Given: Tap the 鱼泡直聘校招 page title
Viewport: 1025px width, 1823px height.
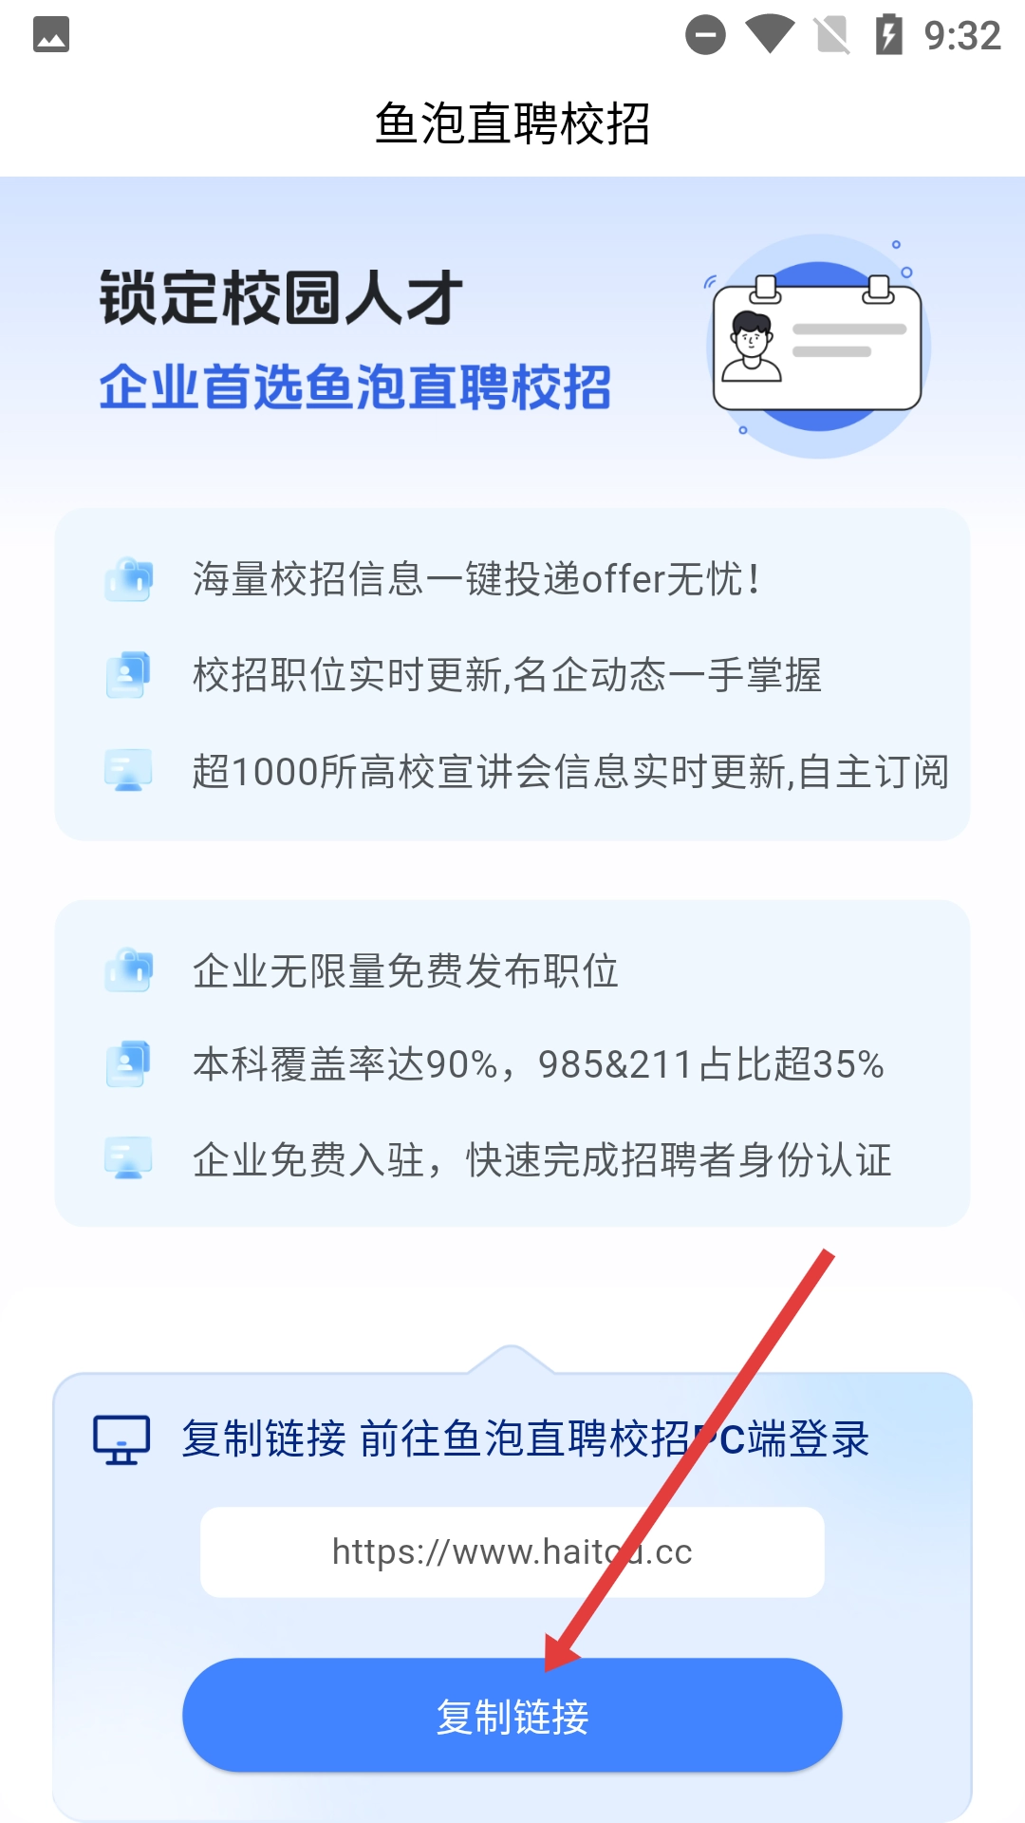Looking at the screenshot, I should [512, 124].
